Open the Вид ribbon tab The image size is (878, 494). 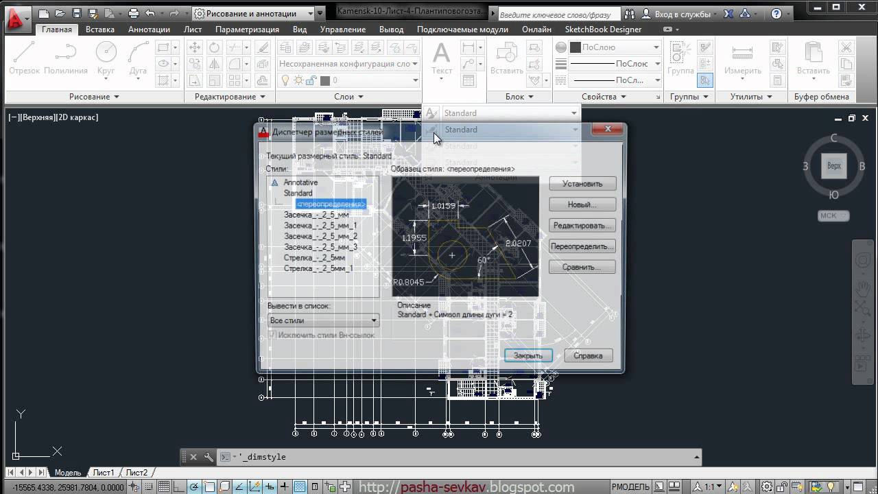[300, 30]
